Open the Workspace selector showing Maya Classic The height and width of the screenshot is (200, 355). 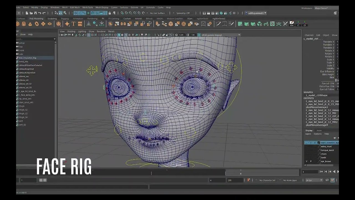pos(322,8)
